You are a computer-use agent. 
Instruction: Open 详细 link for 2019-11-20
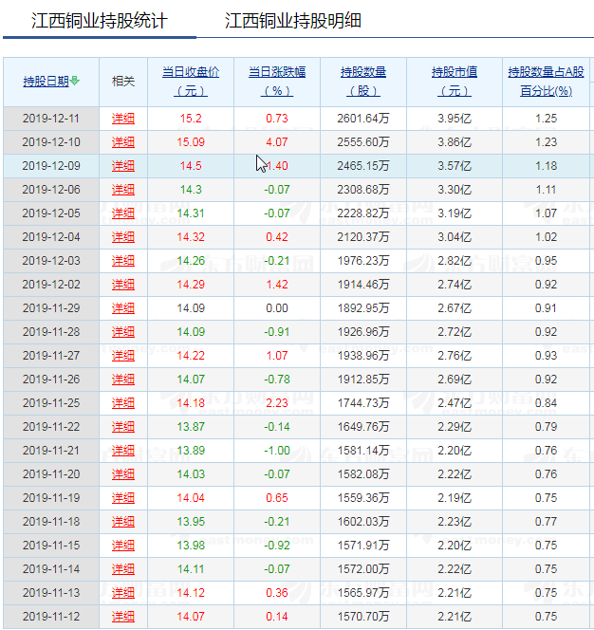tap(123, 474)
